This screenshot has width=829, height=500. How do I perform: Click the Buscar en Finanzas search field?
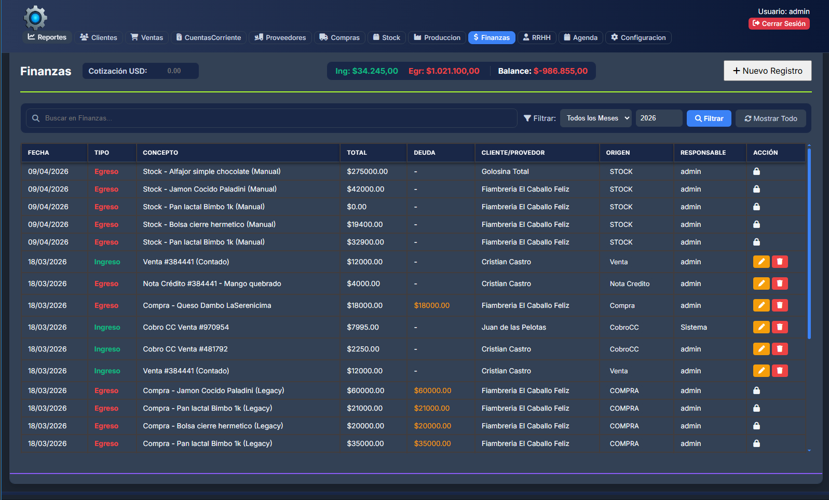tap(271, 118)
